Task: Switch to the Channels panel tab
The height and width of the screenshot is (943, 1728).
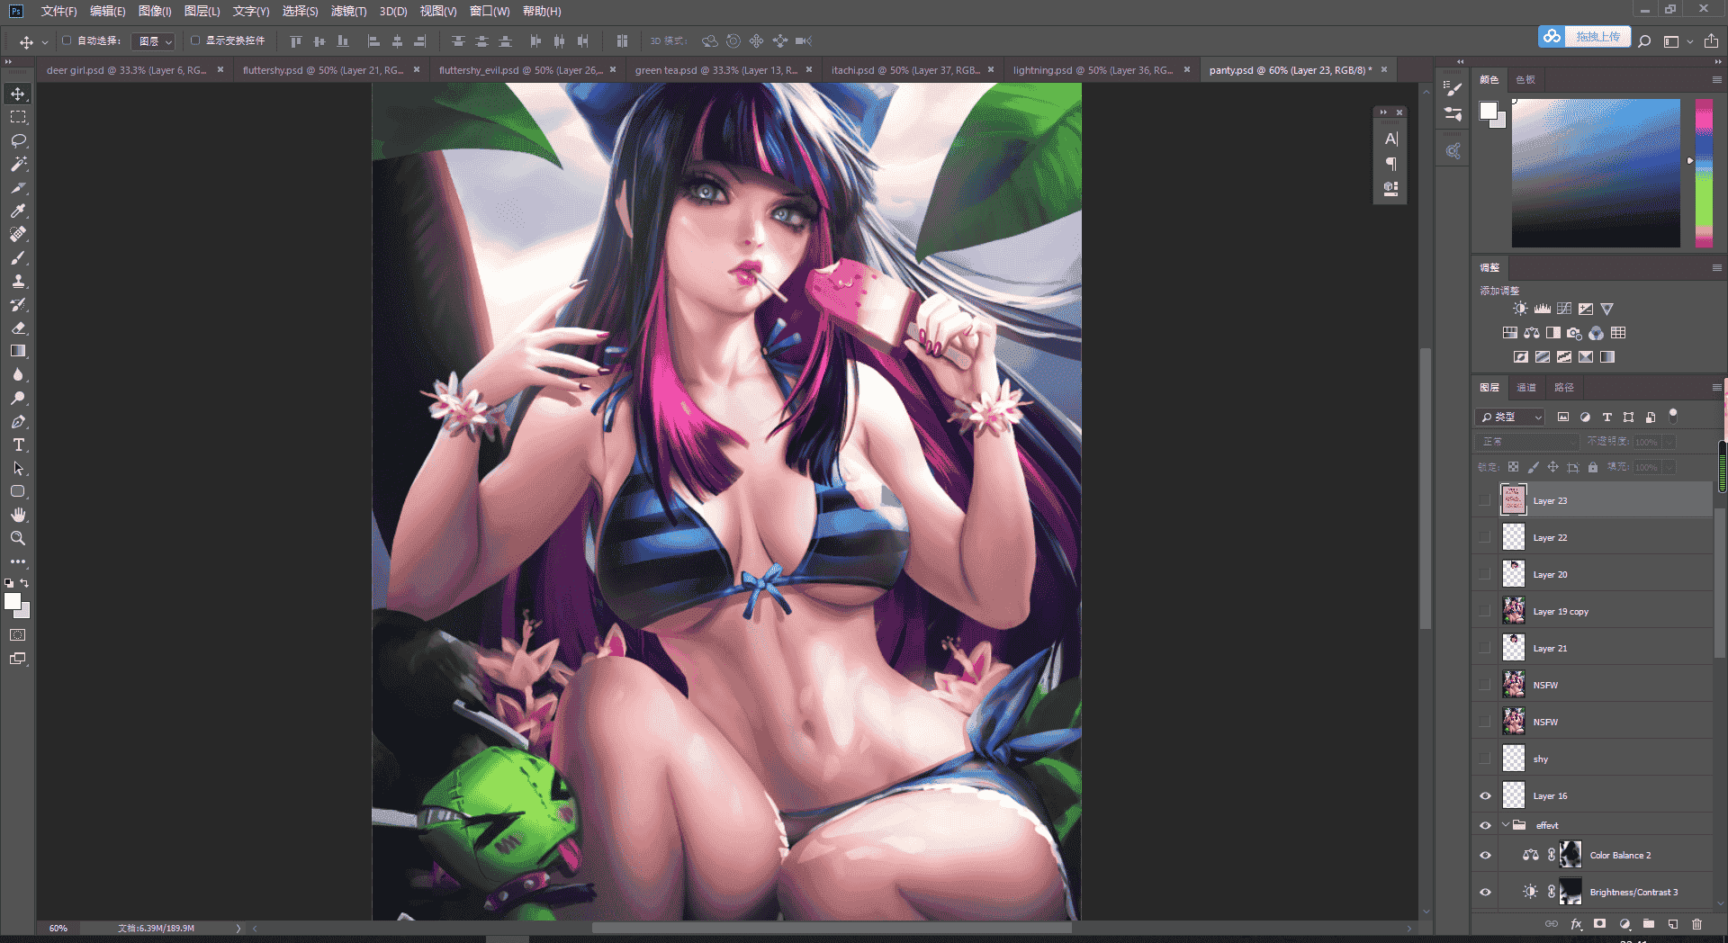Action: [1526, 388]
